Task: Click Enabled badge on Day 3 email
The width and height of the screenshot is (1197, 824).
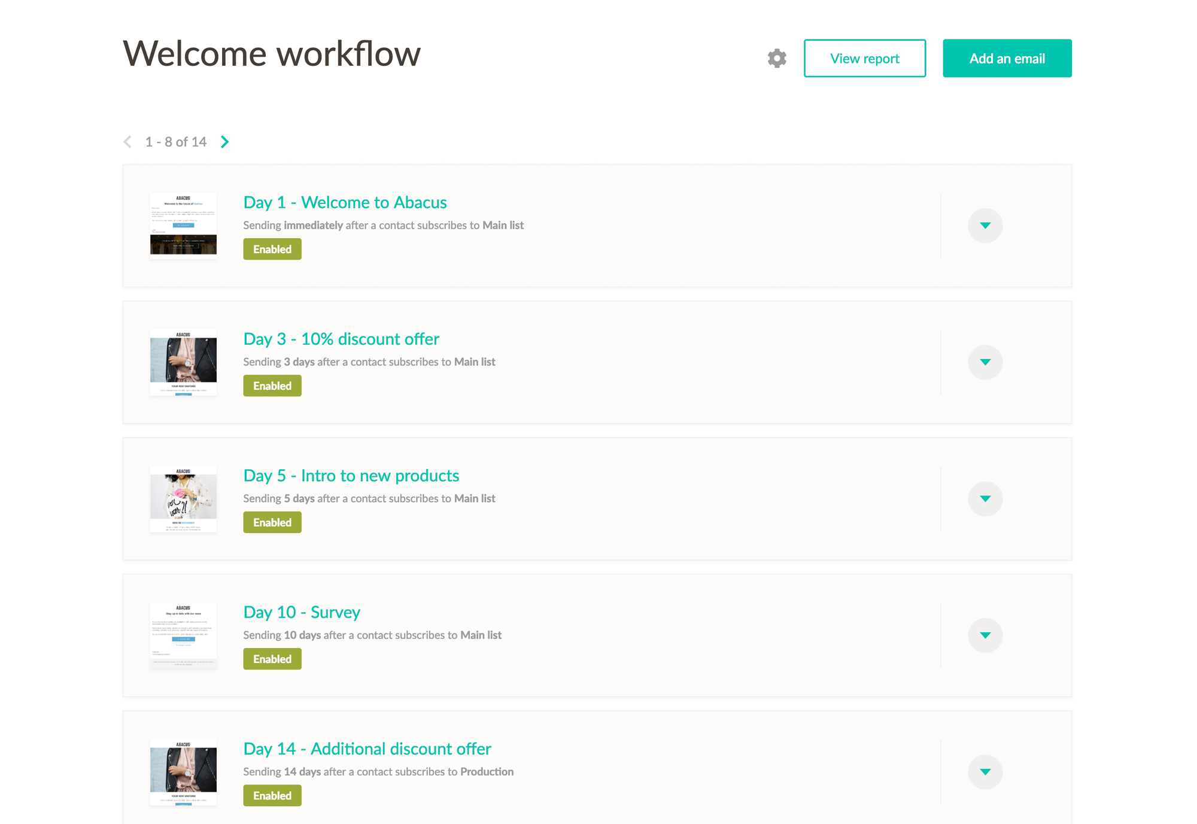Action: coord(272,385)
